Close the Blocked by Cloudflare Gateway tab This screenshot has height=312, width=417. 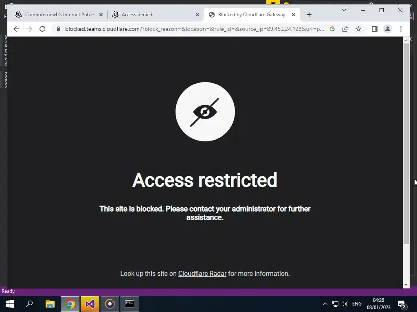tap(294, 15)
